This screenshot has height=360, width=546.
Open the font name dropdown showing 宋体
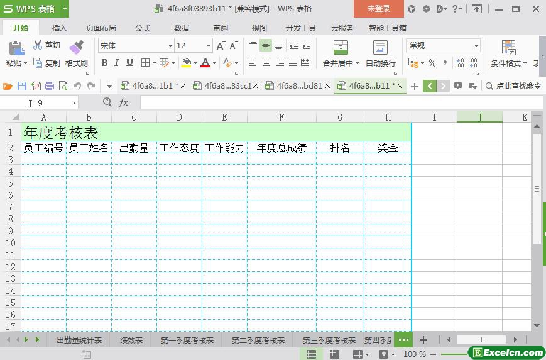tap(170, 46)
